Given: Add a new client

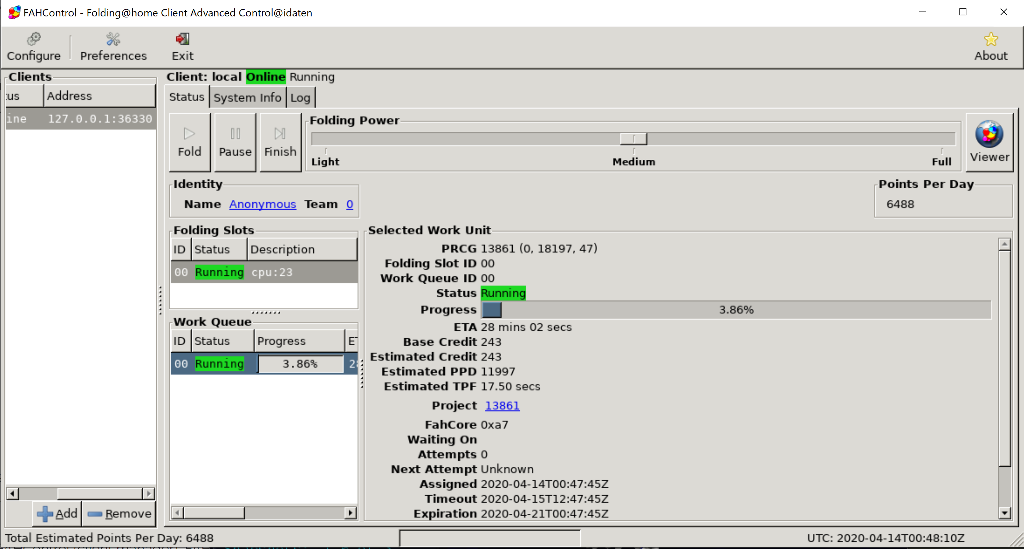Looking at the screenshot, I should [58, 513].
